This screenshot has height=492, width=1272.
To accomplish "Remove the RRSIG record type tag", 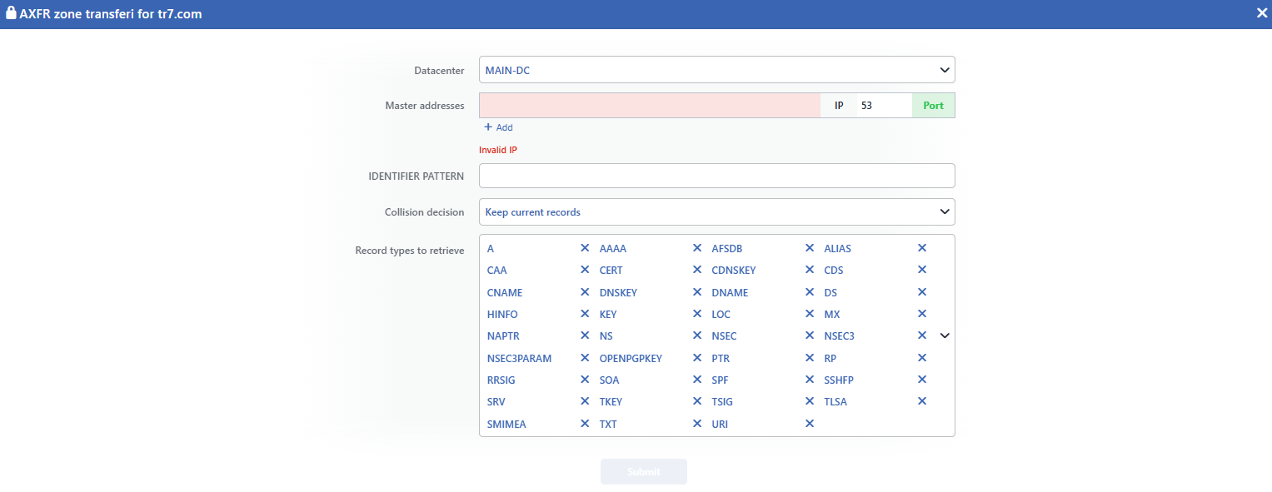I will point(585,380).
